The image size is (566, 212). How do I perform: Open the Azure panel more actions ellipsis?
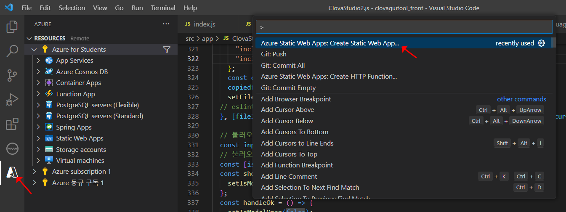[x=166, y=24]
